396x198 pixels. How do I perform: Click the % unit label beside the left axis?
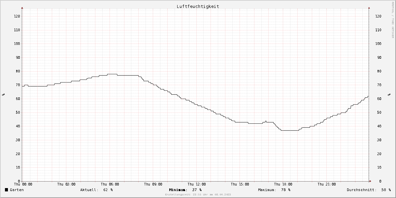(x=4, y=95)
